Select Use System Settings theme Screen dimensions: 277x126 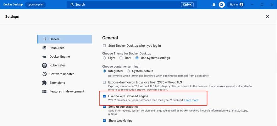[x=137, y=58]
